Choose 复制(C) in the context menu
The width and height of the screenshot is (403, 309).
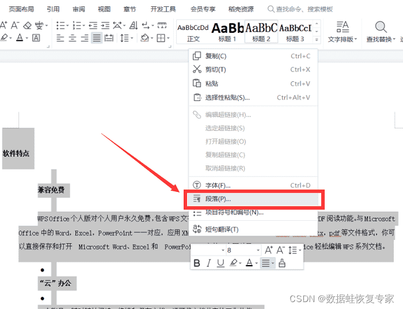click(x=253, y=56)
